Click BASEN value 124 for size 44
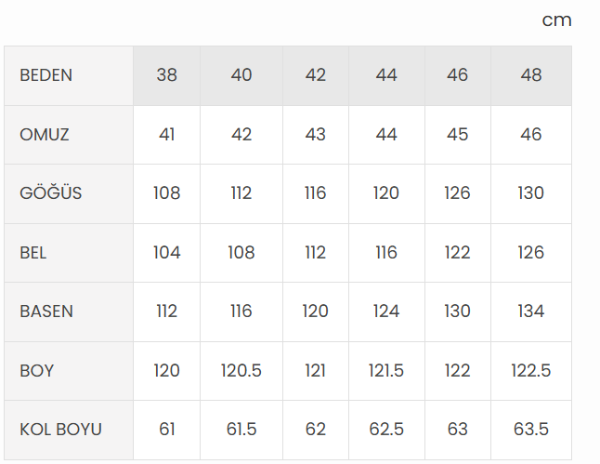The width and height of the screenshot is (600, 464). pyautogui.click(x=386, y=312)
